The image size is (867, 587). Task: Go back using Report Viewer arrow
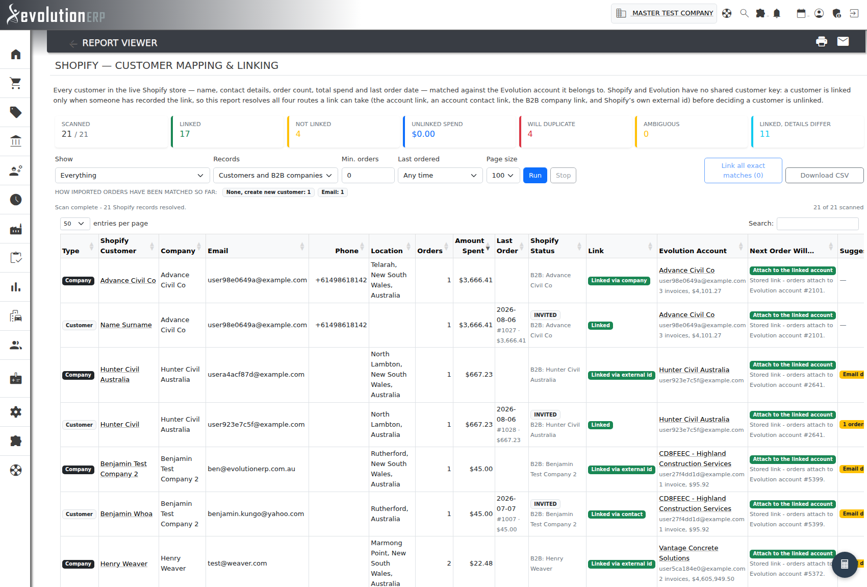tap(73, 43)
